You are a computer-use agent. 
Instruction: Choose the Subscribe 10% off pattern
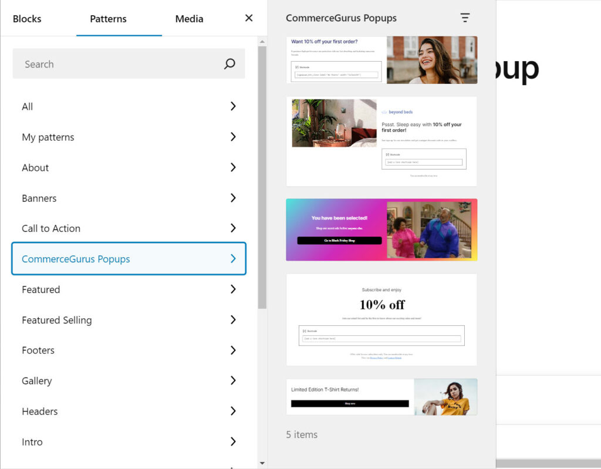pos(381,320)
